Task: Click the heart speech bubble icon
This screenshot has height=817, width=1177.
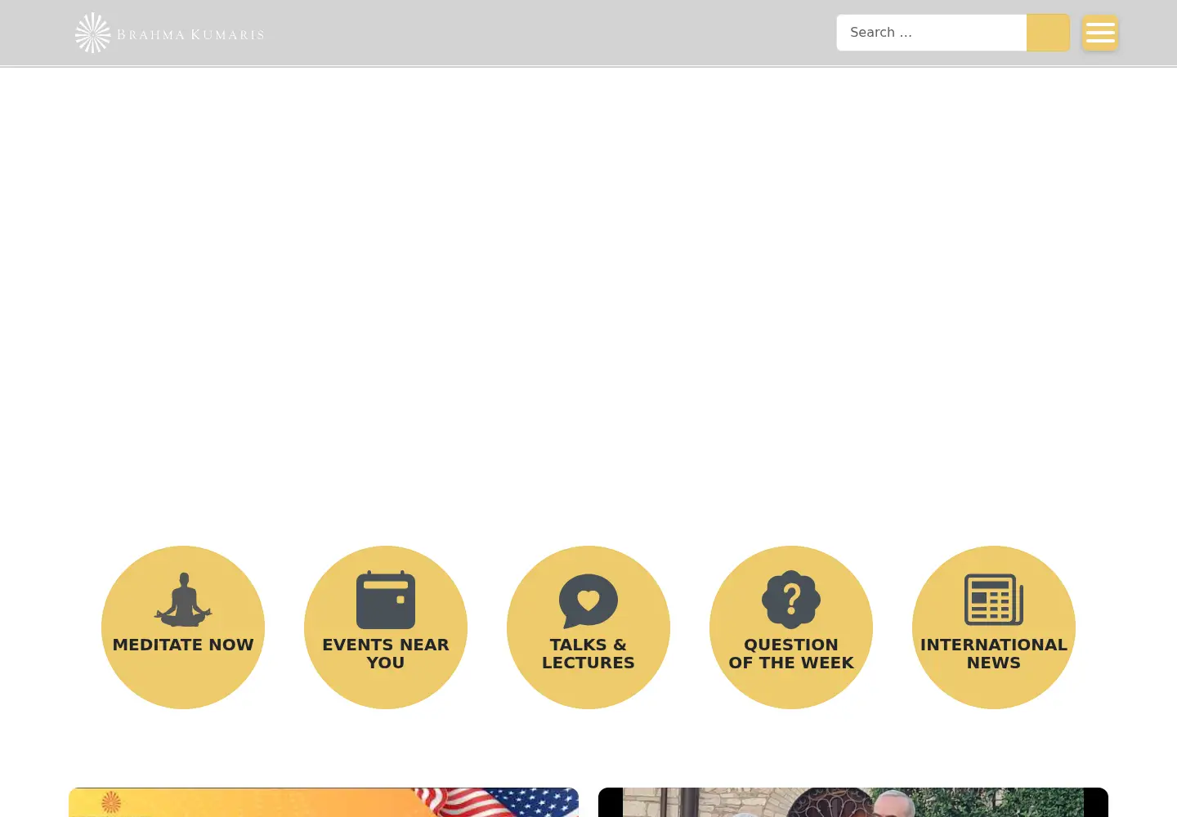Action: click(588, 600)
